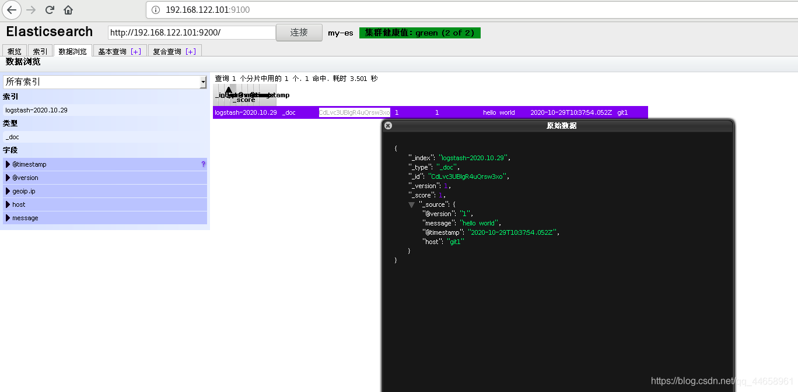This screenshot has height=392, width=798.
Task: Open the 基本查询 tab
Action: coord(112,51)
